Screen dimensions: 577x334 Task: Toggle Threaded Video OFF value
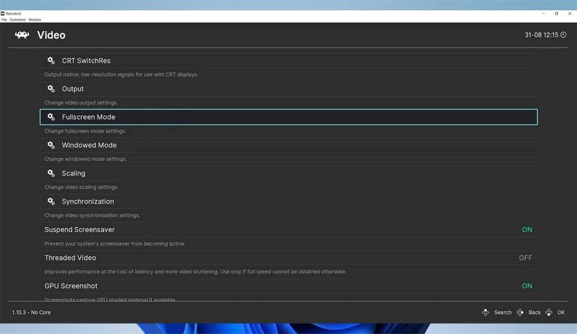click(525, 258)
